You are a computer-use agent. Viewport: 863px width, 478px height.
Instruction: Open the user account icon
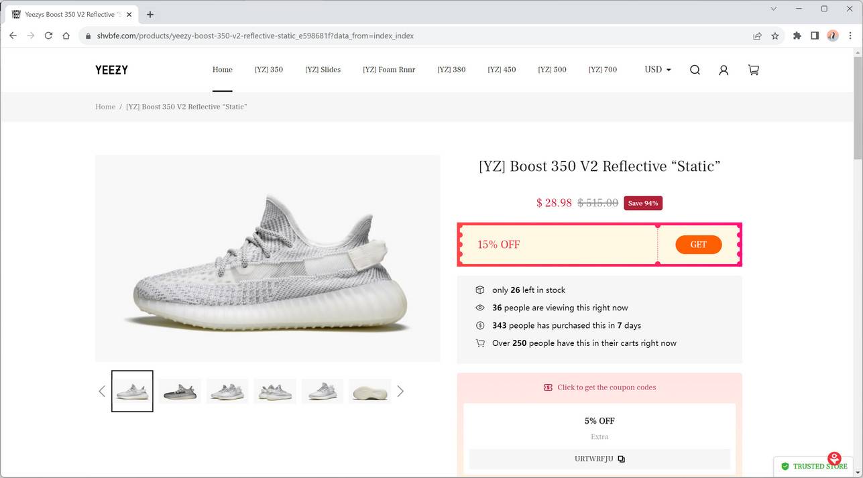tap(724, 70)
